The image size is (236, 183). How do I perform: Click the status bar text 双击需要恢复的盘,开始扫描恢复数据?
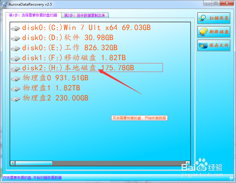(32, 178)
